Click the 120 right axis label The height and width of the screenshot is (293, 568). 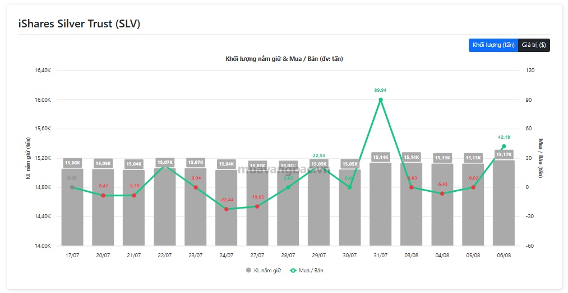point(530,70)
